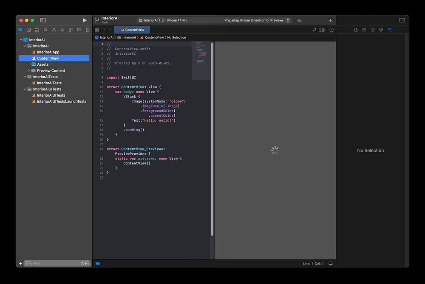Viewport: 425px width, 284px height.
Task: Open Assets in the project navigator
Action: tap(42, 64)
